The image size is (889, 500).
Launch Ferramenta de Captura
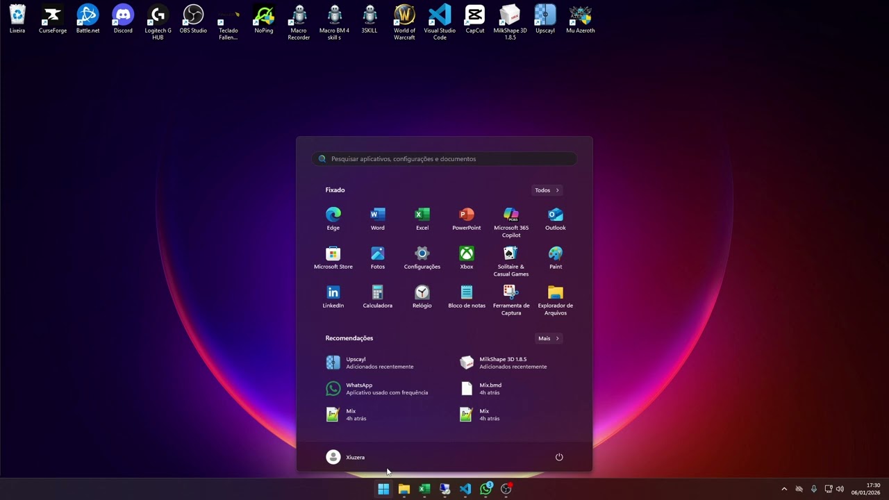[511, 300]
